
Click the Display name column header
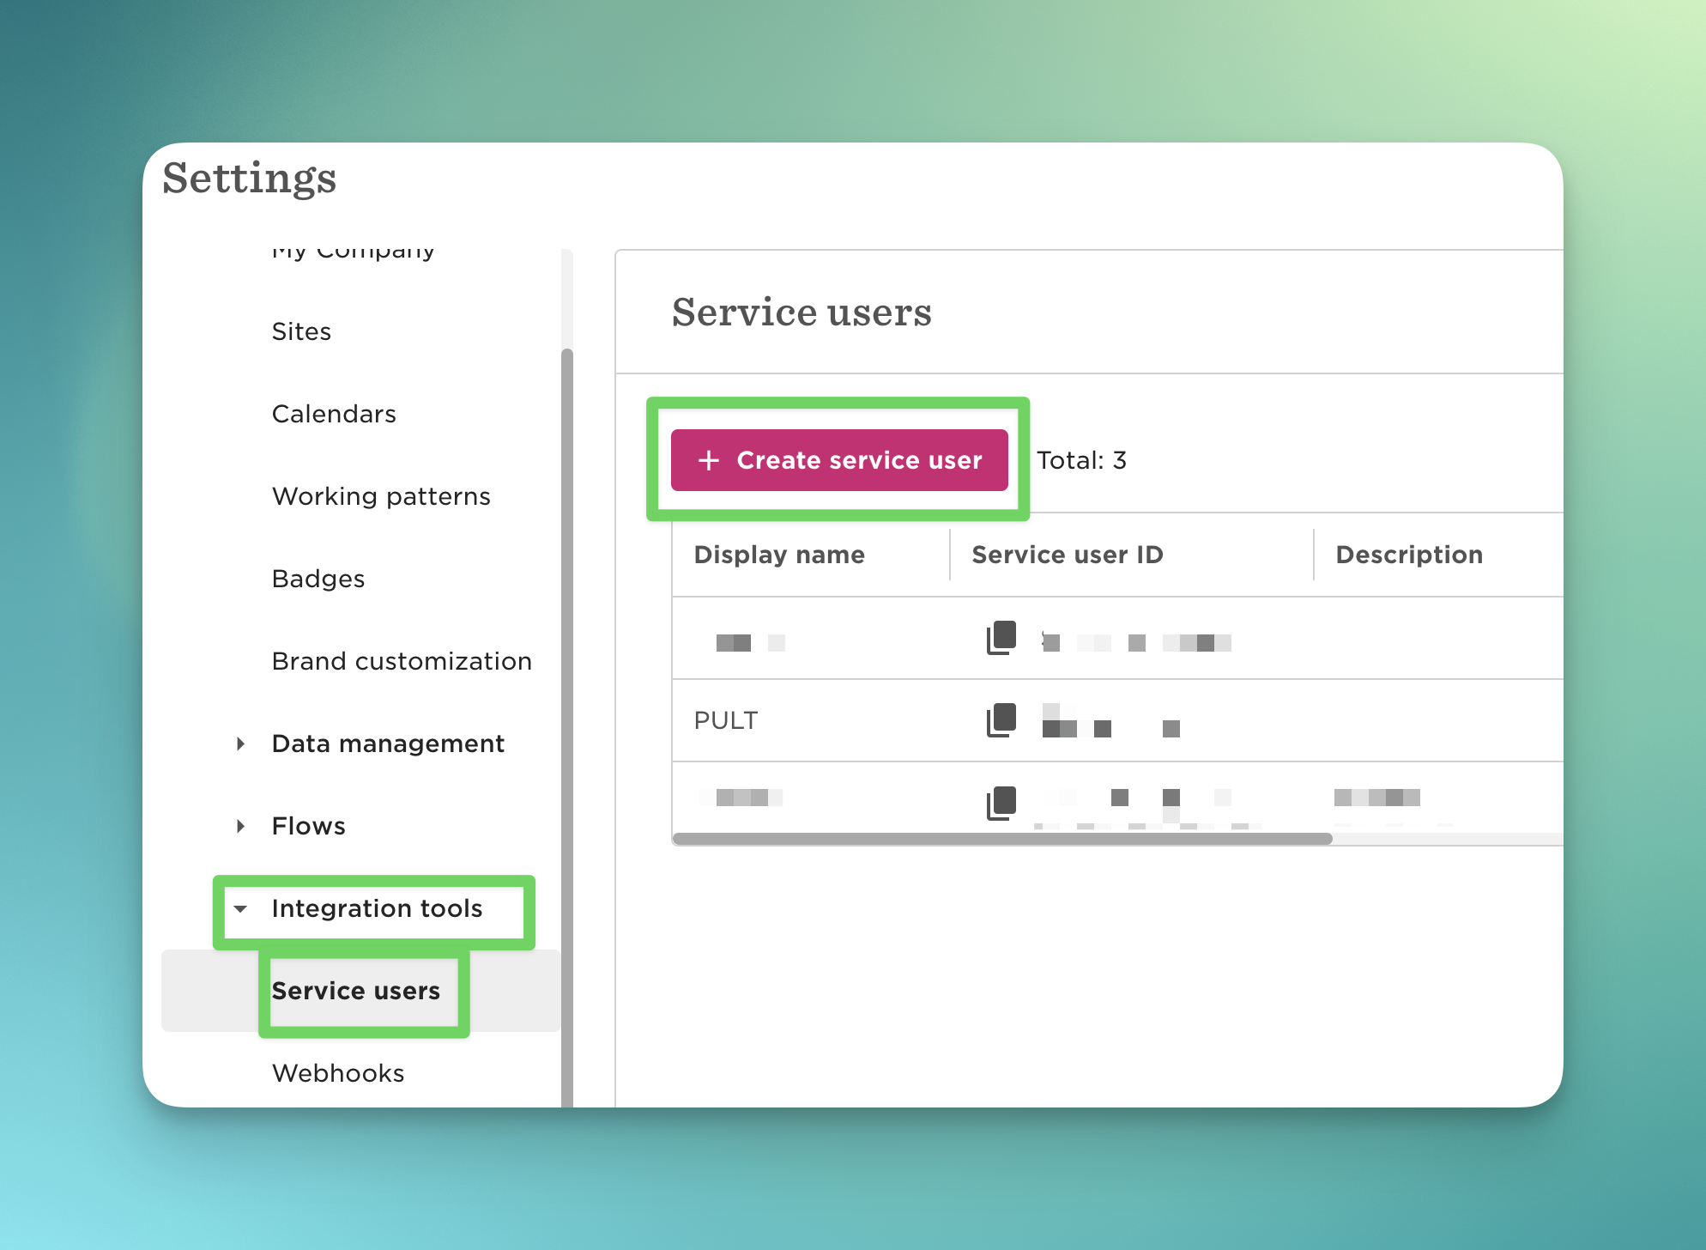click(x=779, y=555)
